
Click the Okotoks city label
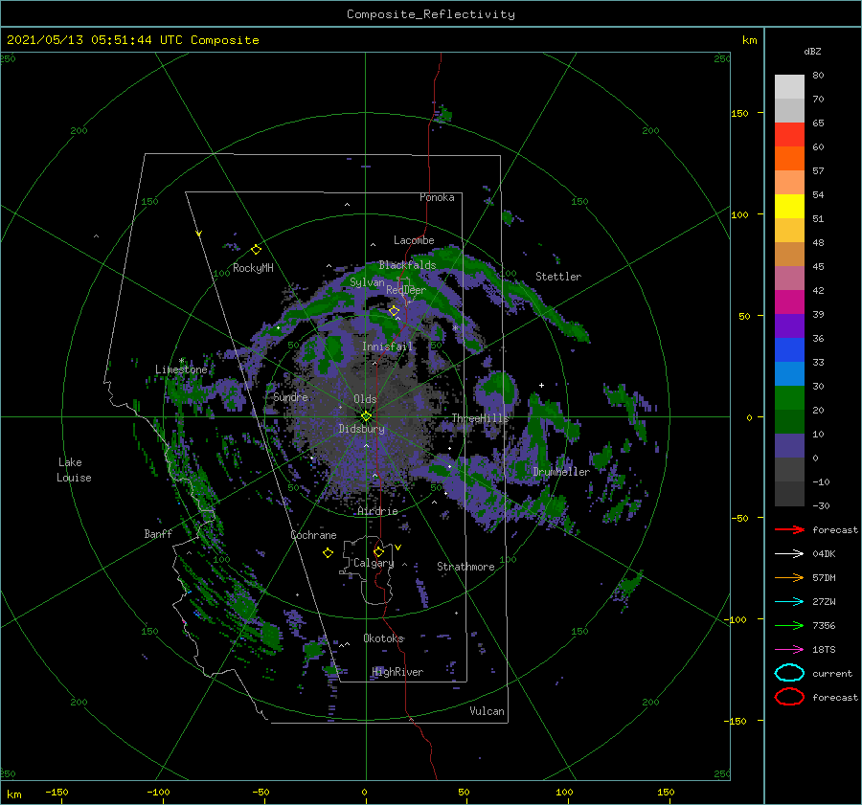(383, 638)
